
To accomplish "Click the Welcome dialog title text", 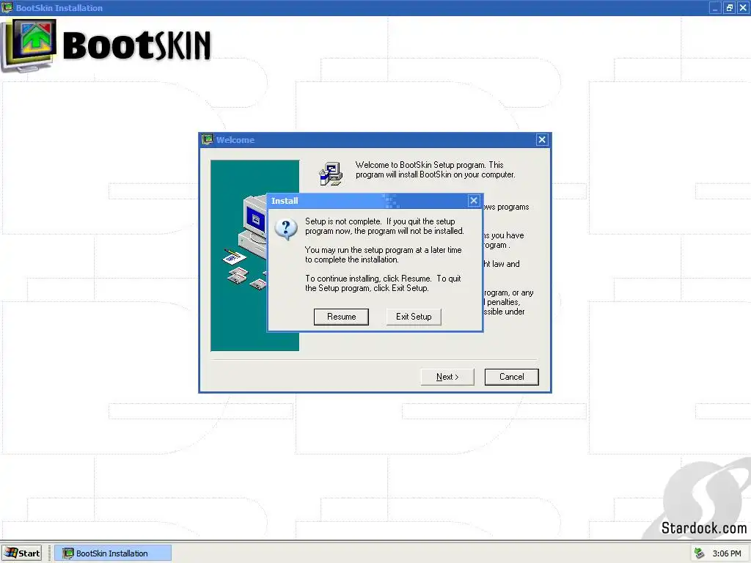I will click(x=235, y=140).
